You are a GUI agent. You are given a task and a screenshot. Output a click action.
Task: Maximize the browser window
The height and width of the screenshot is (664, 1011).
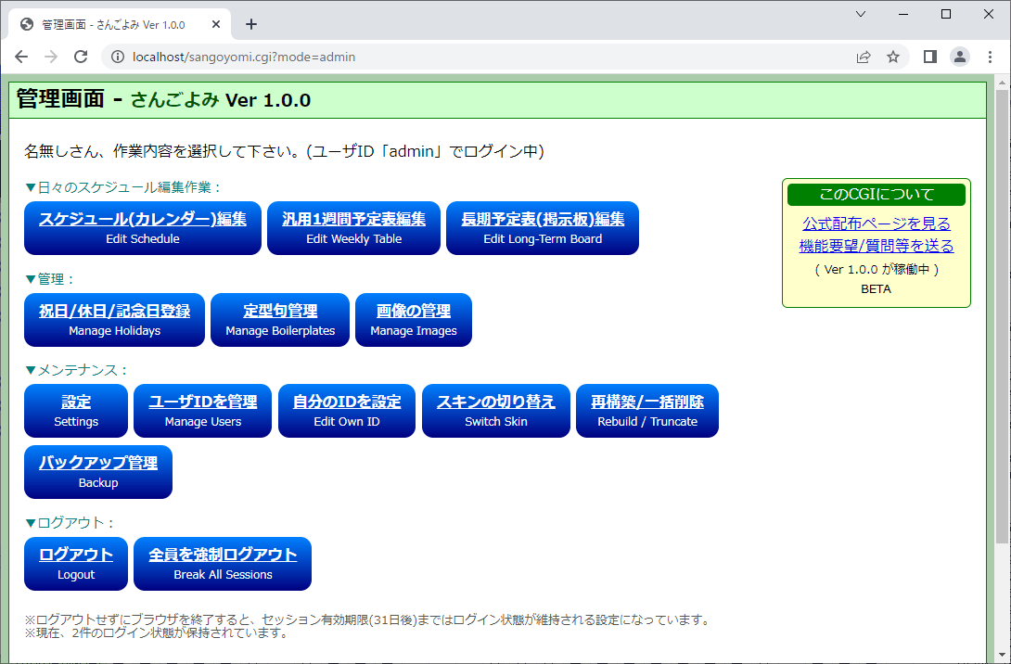946,14
